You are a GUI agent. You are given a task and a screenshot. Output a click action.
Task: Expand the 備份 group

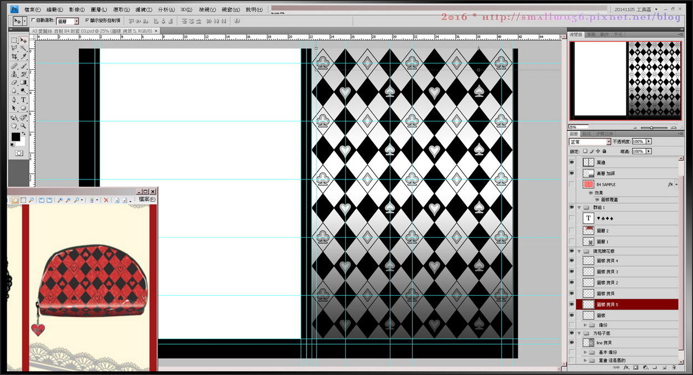point(585,325)
